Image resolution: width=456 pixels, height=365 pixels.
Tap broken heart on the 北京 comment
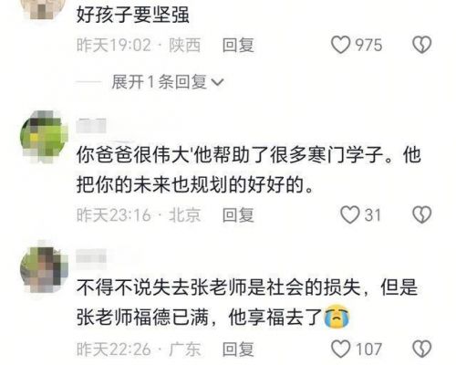(x=421, y=214)
